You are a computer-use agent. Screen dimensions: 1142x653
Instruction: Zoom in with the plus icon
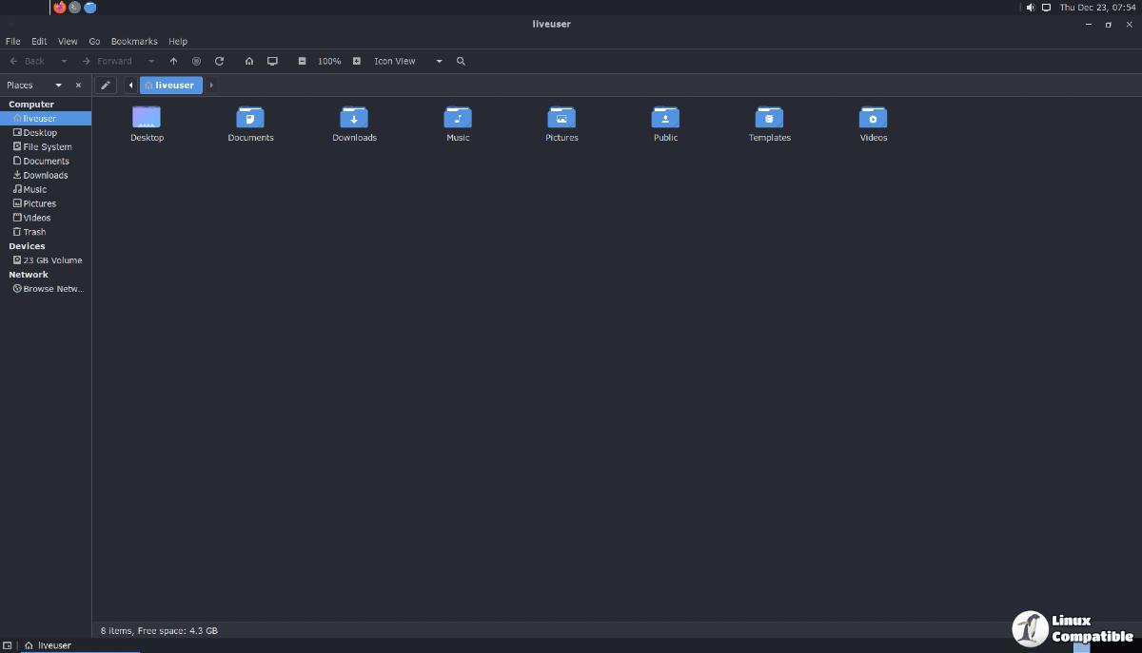tap(357, 61)
